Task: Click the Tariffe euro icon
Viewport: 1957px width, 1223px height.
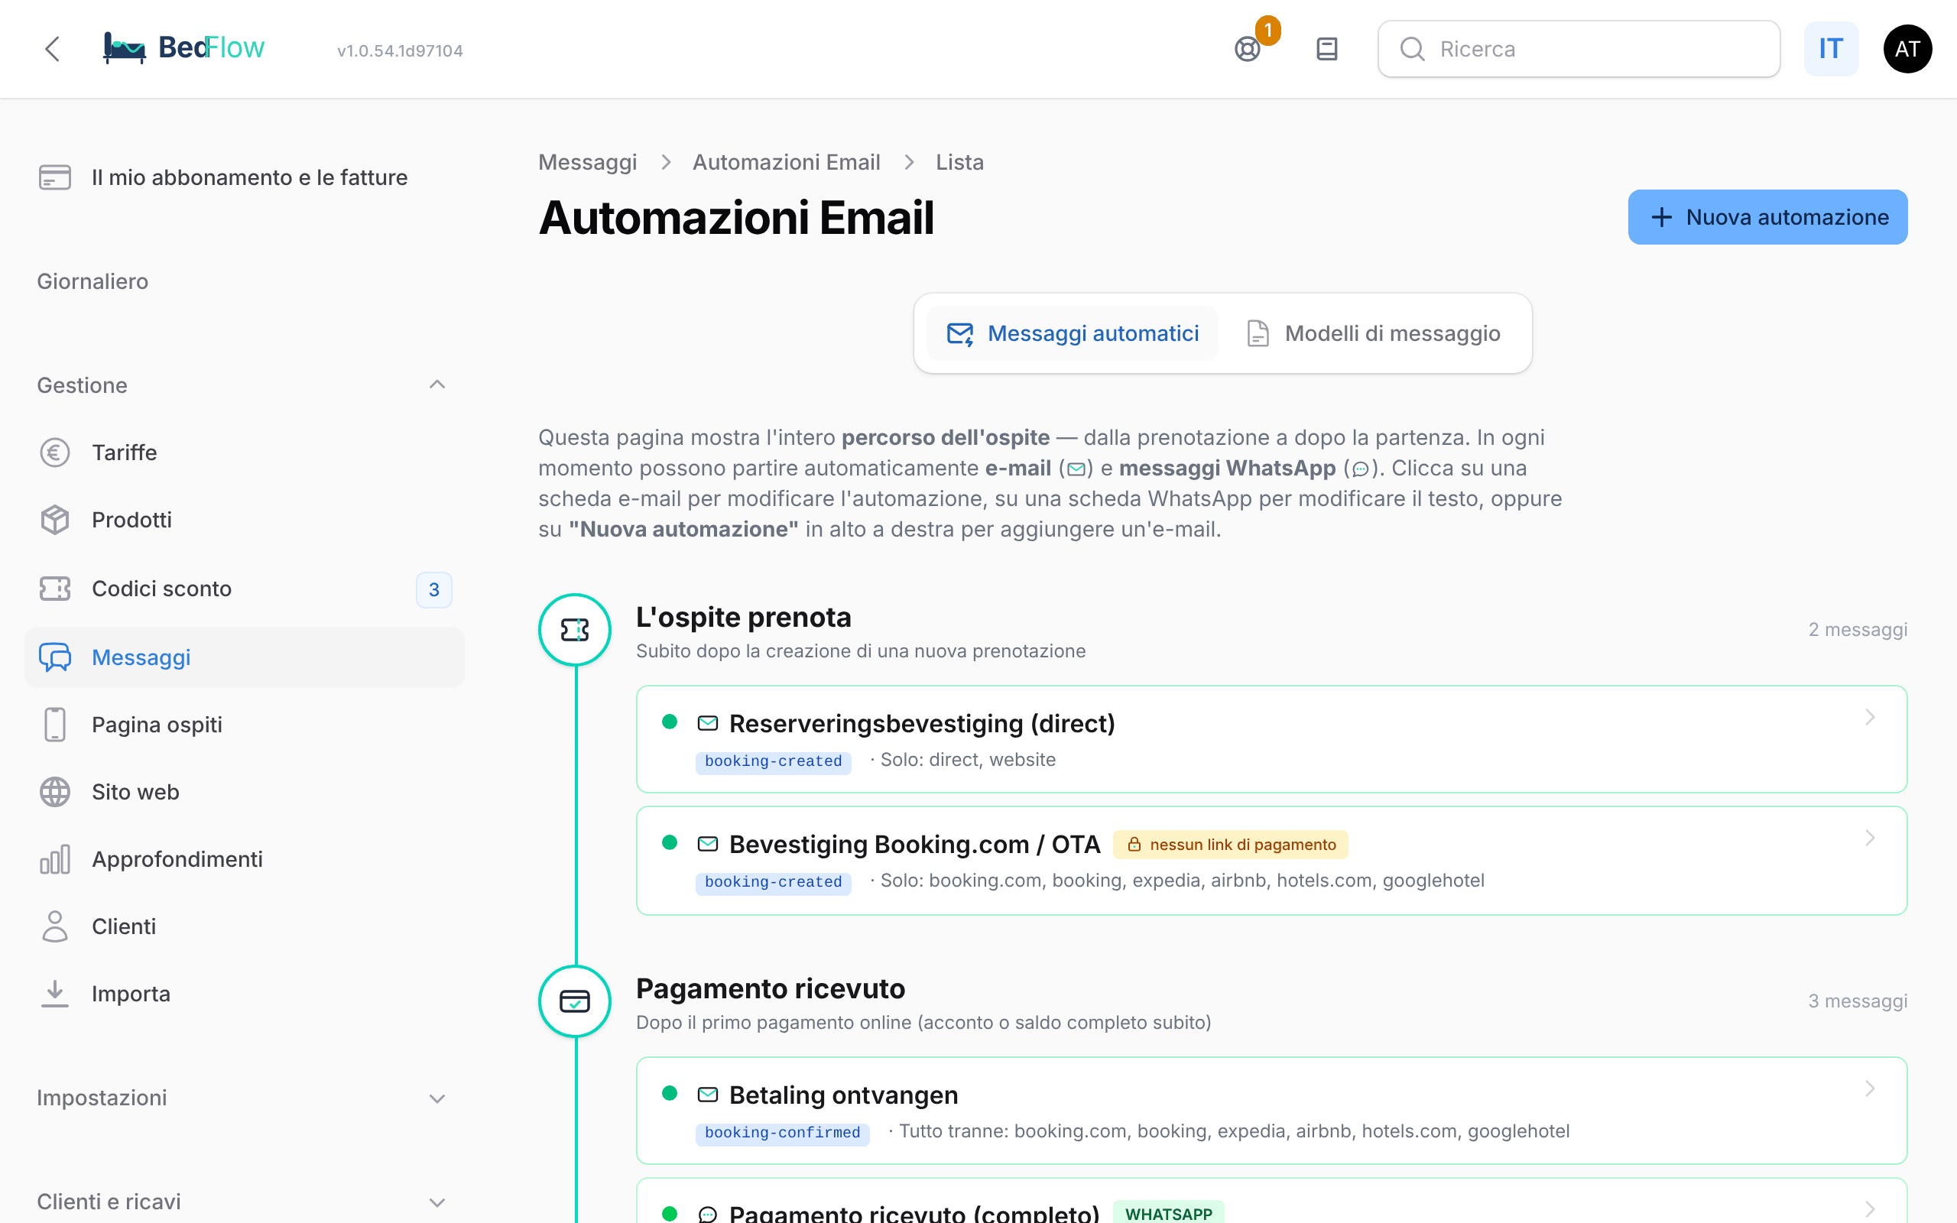Action: coord(55,453)
